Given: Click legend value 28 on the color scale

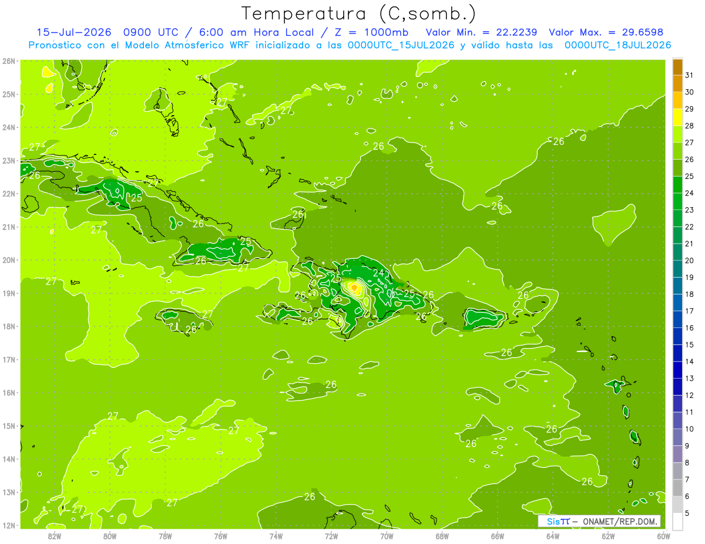Looking at the screenshot, I should click(689, 126).
